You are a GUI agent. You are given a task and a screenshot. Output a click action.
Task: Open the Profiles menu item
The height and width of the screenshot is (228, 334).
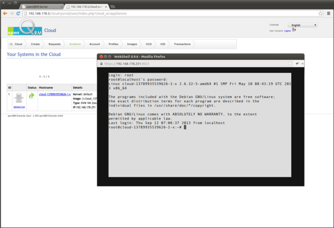coord(114,44)
